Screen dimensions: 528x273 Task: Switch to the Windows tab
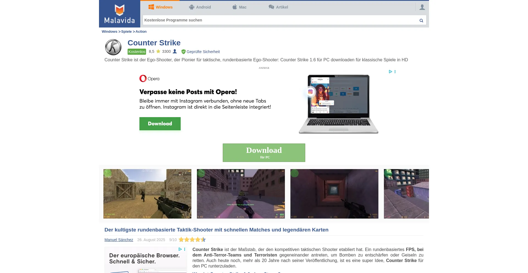(160, 7)
